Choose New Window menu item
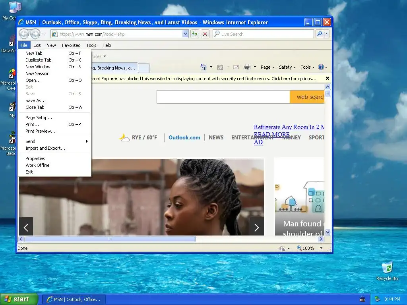The width and height of the screenshot is (407, 305). (54, 67)
